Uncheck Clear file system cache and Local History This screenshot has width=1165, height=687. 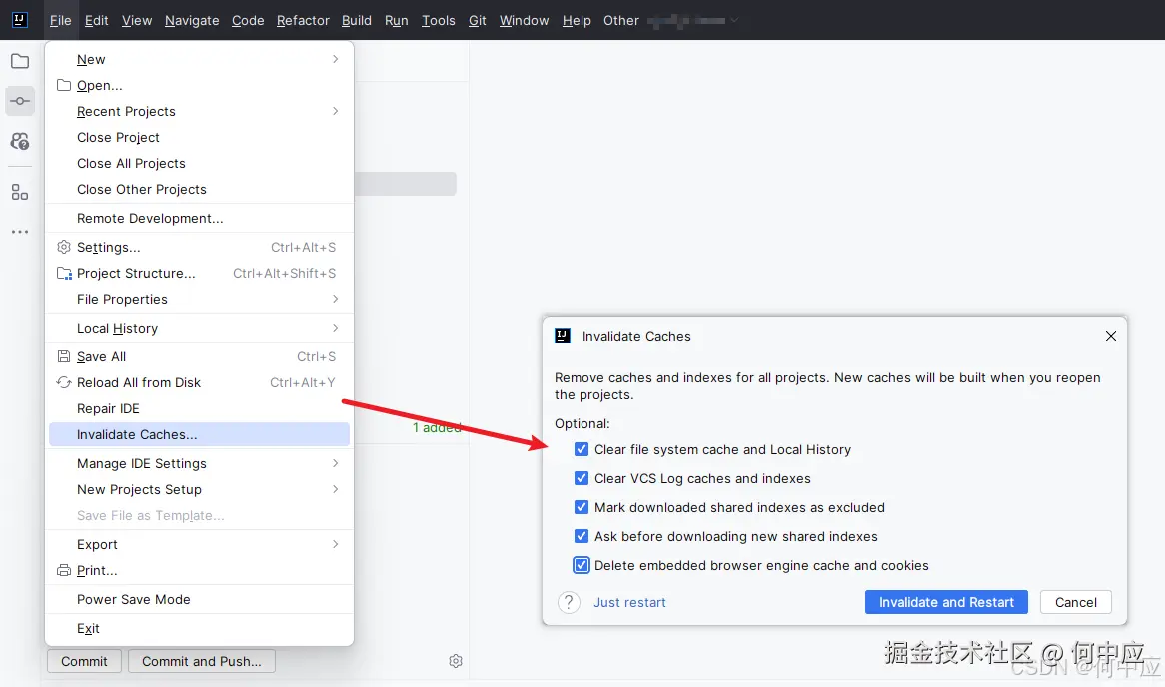pyautogui.click(x=582, y=449)
